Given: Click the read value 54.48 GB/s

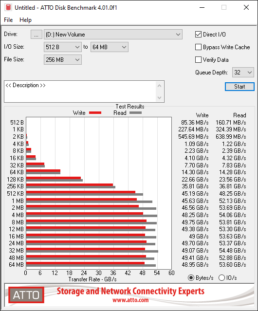Looking at the screenshot, I should (x=233, y=251).
